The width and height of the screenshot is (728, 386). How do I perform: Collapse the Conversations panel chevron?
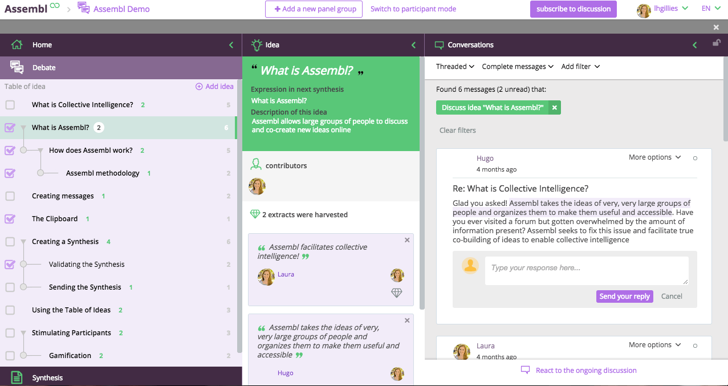695,45
